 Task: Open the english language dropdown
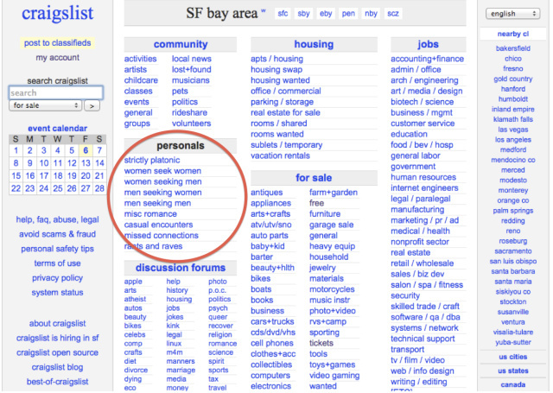point(512,14)
